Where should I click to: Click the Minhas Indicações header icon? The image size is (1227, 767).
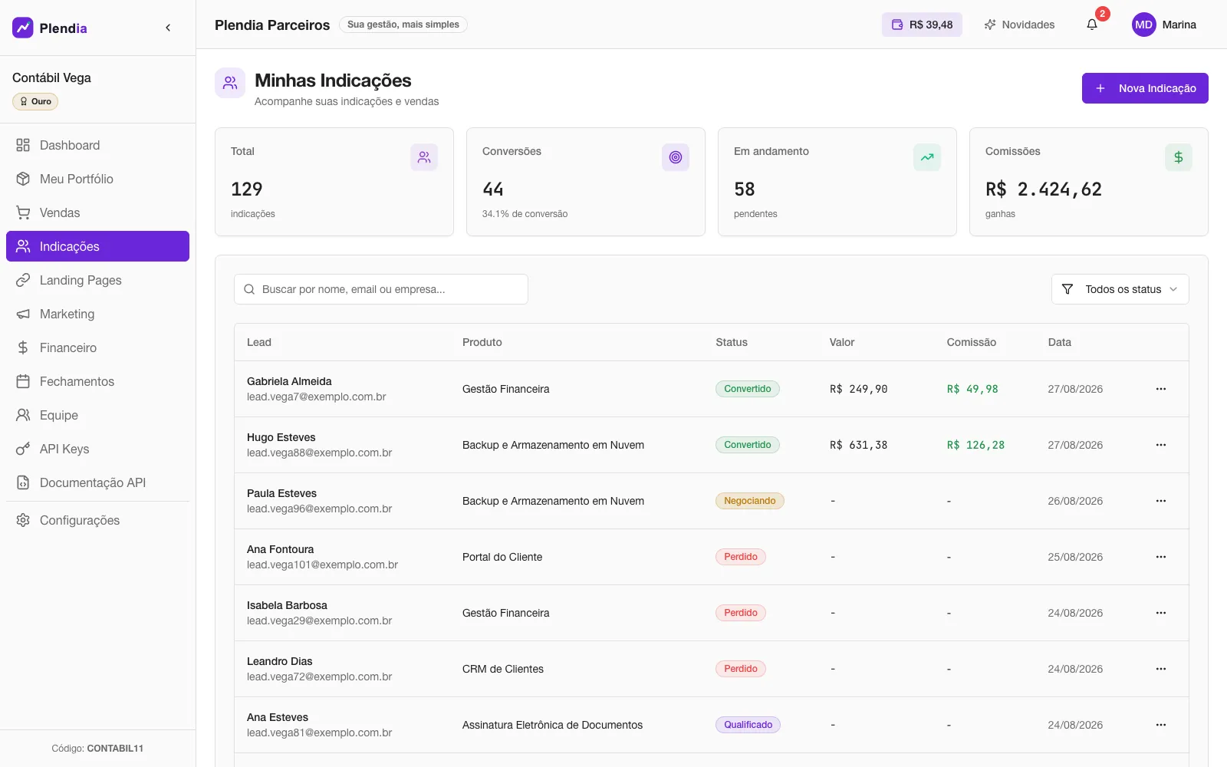point(230,83)
